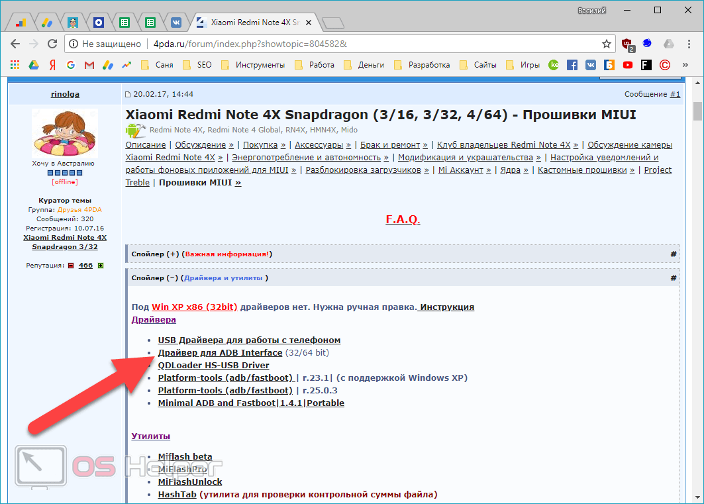Click the green plus reputation button

[x=101, y=266]
